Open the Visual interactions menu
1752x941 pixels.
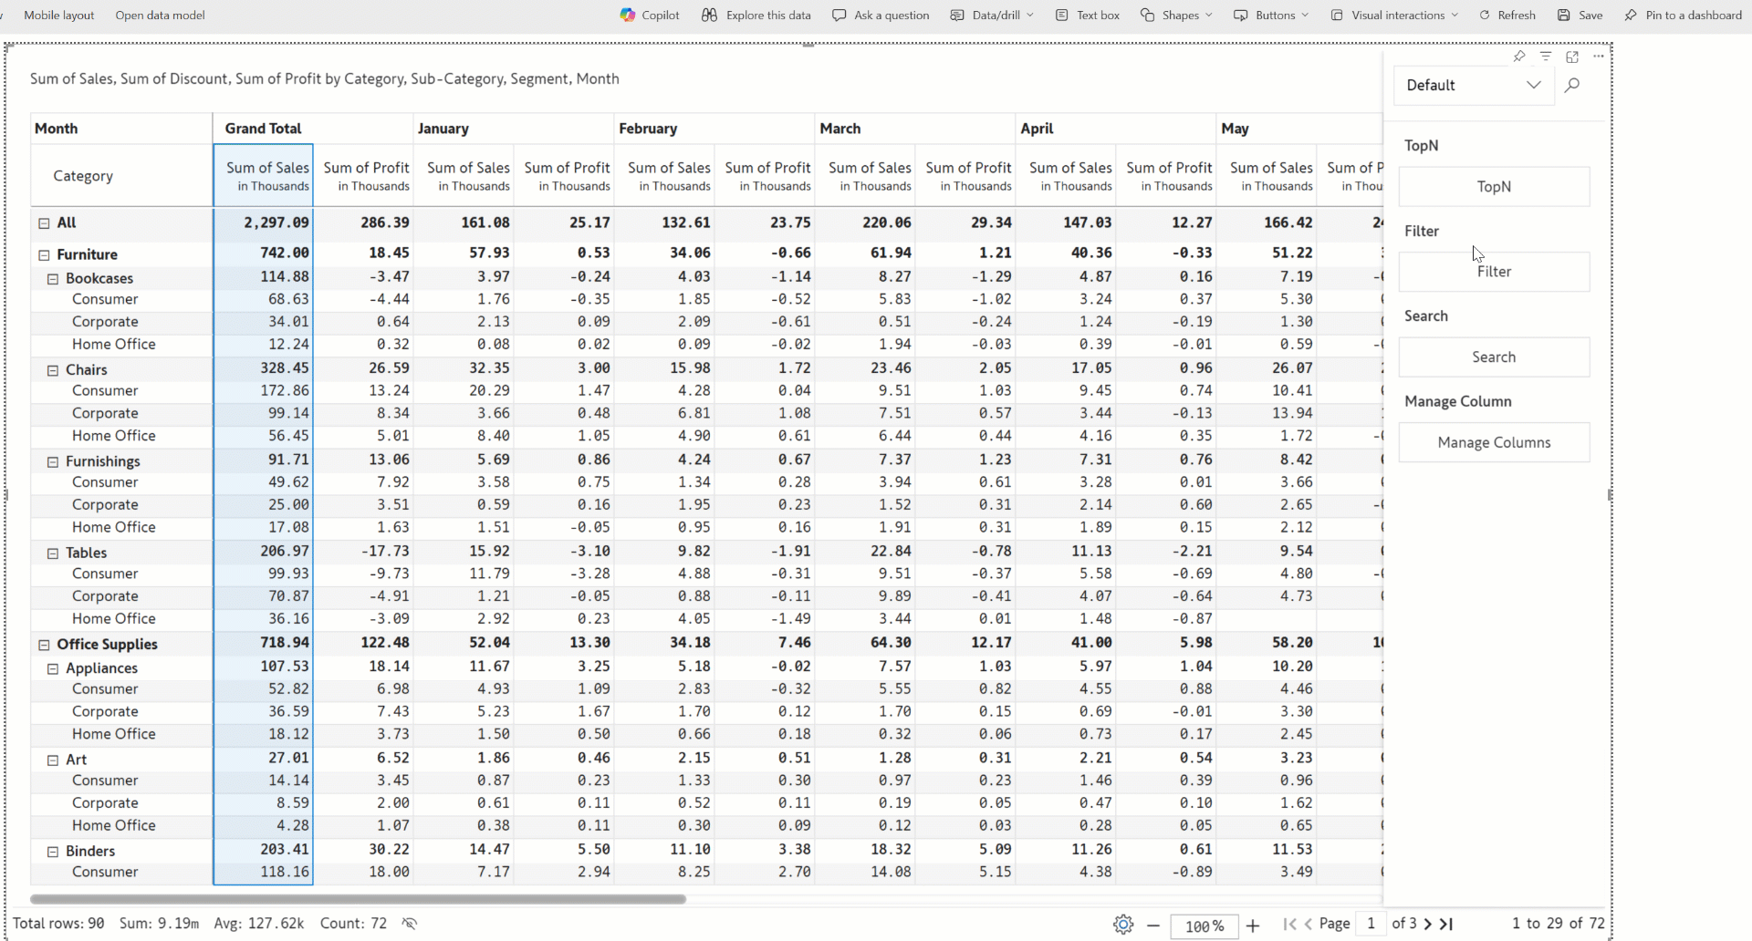(x=1394, y=16)
